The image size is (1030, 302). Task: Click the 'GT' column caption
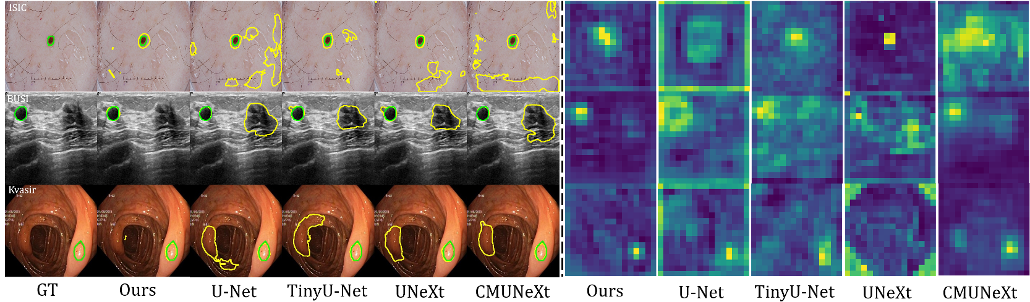click(x=48, y=290)
